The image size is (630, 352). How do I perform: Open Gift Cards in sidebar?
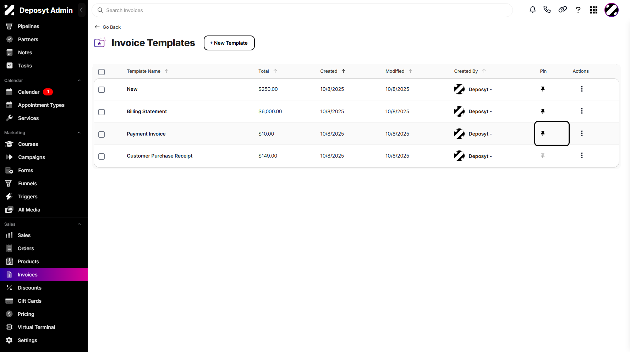44,301
